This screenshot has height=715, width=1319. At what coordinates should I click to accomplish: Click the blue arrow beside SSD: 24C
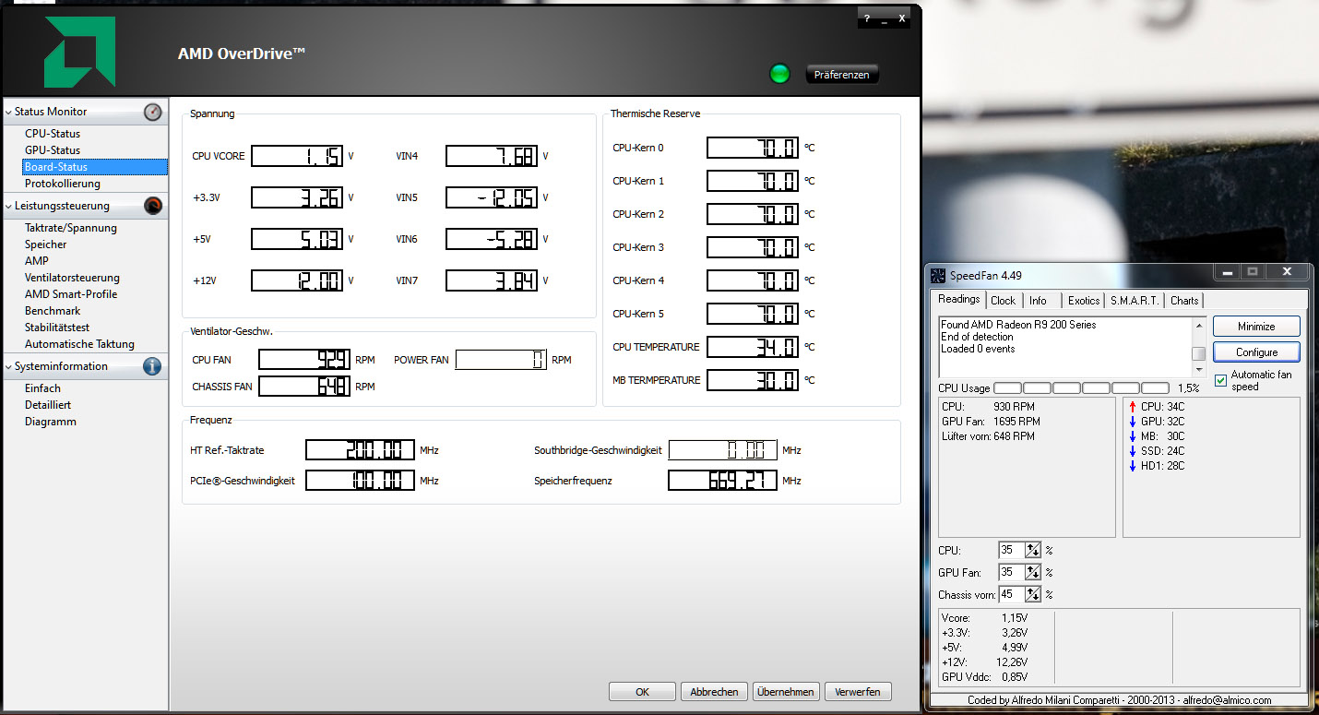1133,451
